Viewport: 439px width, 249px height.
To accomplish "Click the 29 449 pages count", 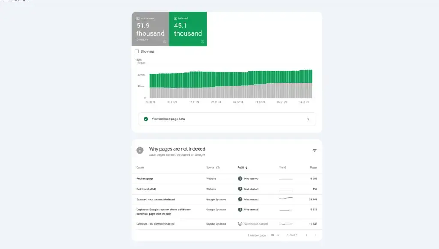I will 313,199.
